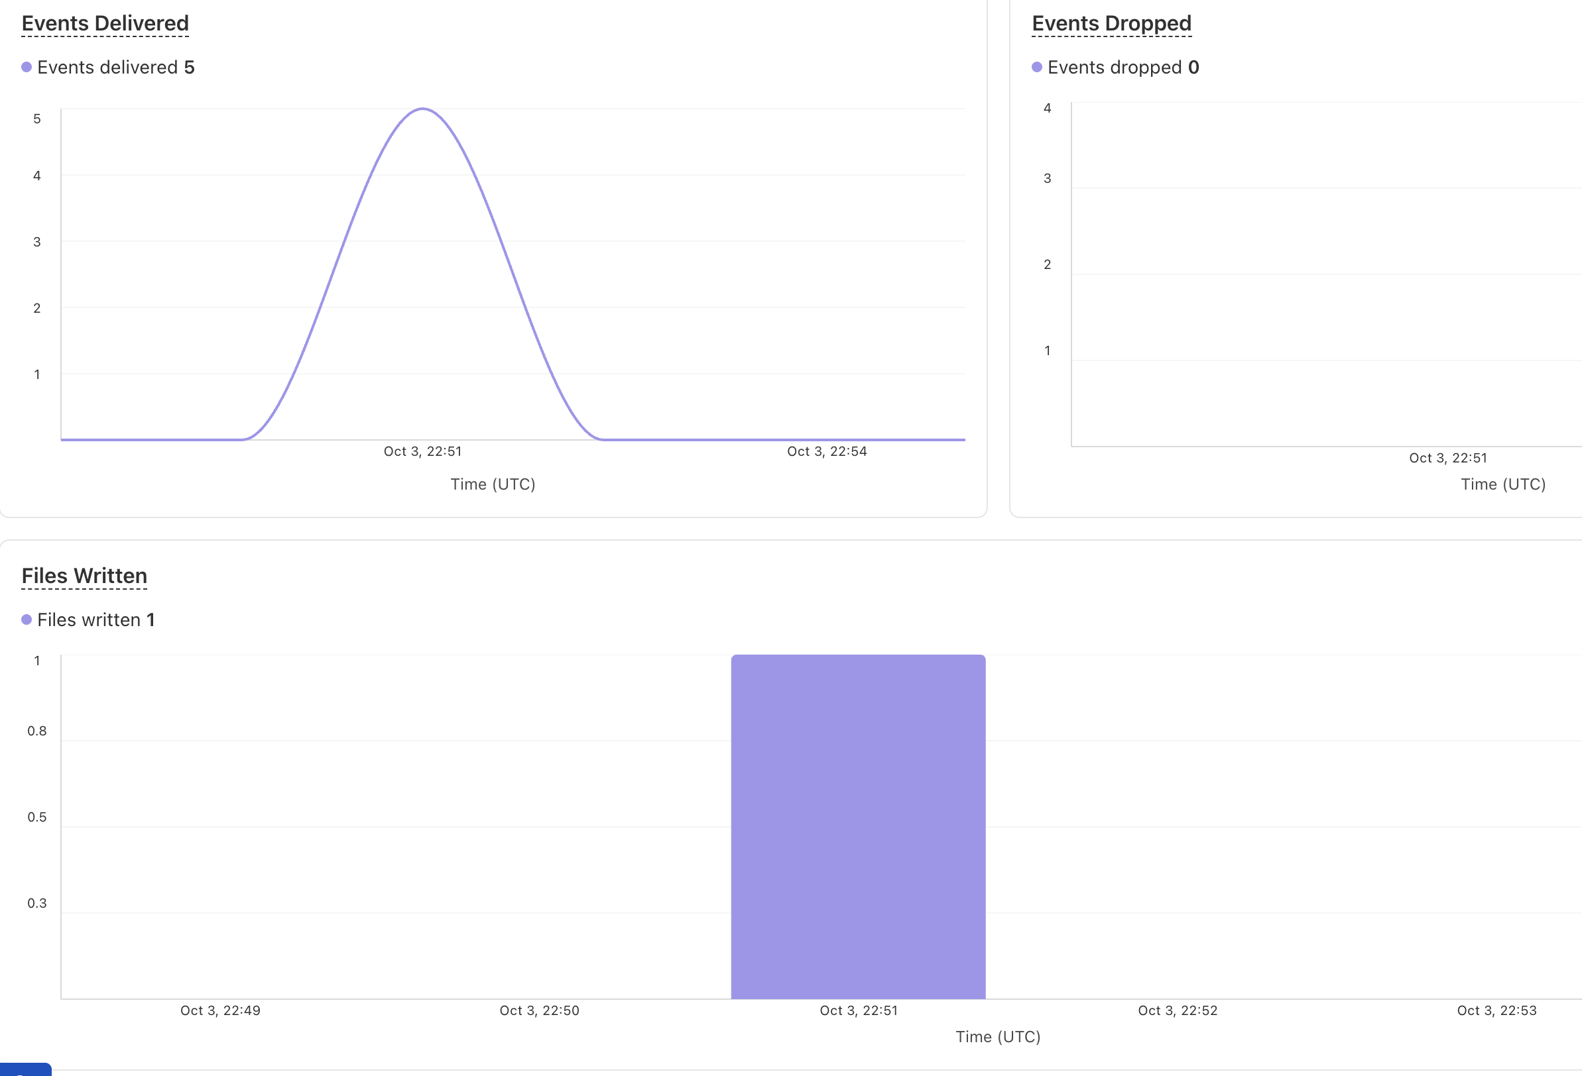Click Oct 3, 22:51 label in Events Dropped

click(1448, 458)
